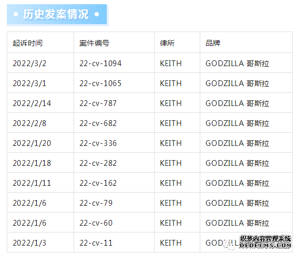297x253 pixels.
Task: Click KEITH in the 22-cv-787 row
Action: tap(171, 103)
